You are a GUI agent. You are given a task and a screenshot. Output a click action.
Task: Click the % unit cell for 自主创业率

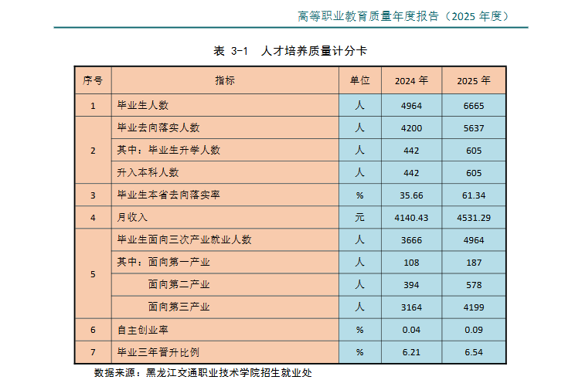[x=359, y=330]
